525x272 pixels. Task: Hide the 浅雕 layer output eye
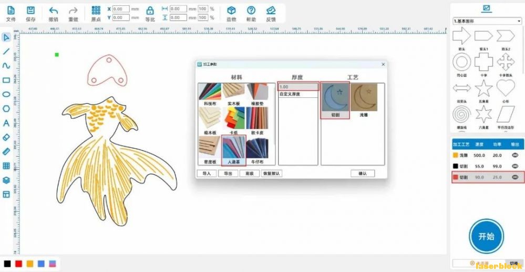click(x=515, y=155)
